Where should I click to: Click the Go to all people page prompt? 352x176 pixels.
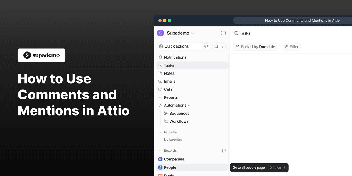click(249, 167)
